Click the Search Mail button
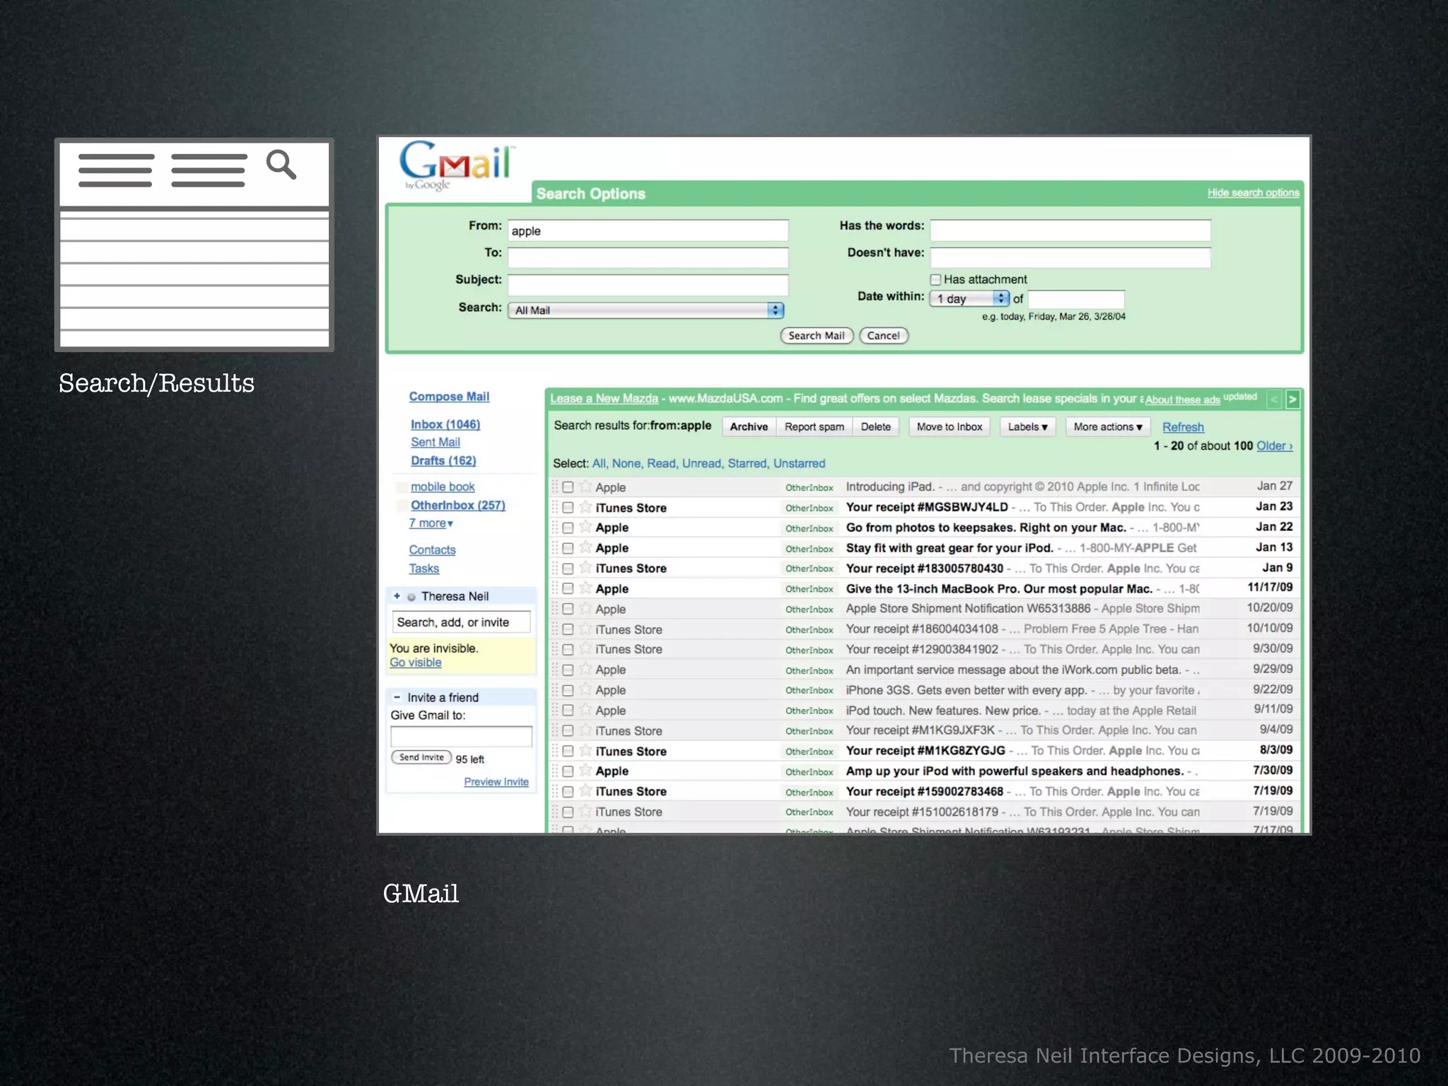1448x1086 pixels. pyautogui.click(x=817, y=336)
